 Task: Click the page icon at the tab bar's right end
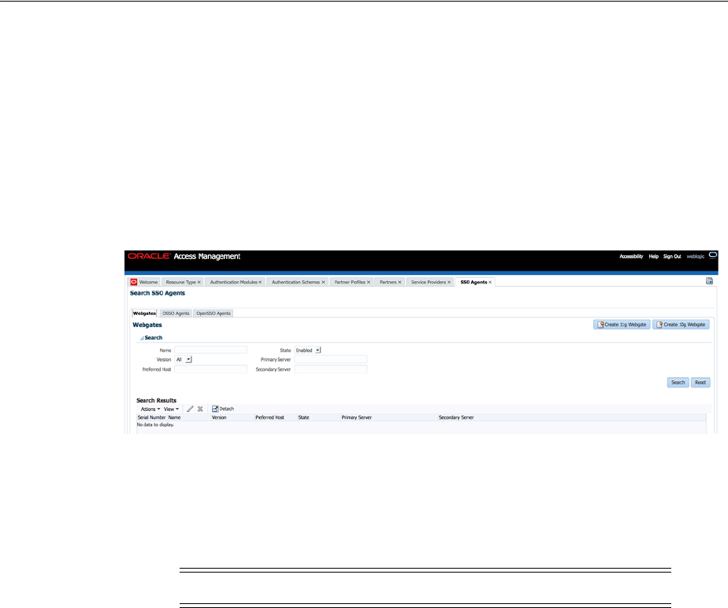[709, 281]
